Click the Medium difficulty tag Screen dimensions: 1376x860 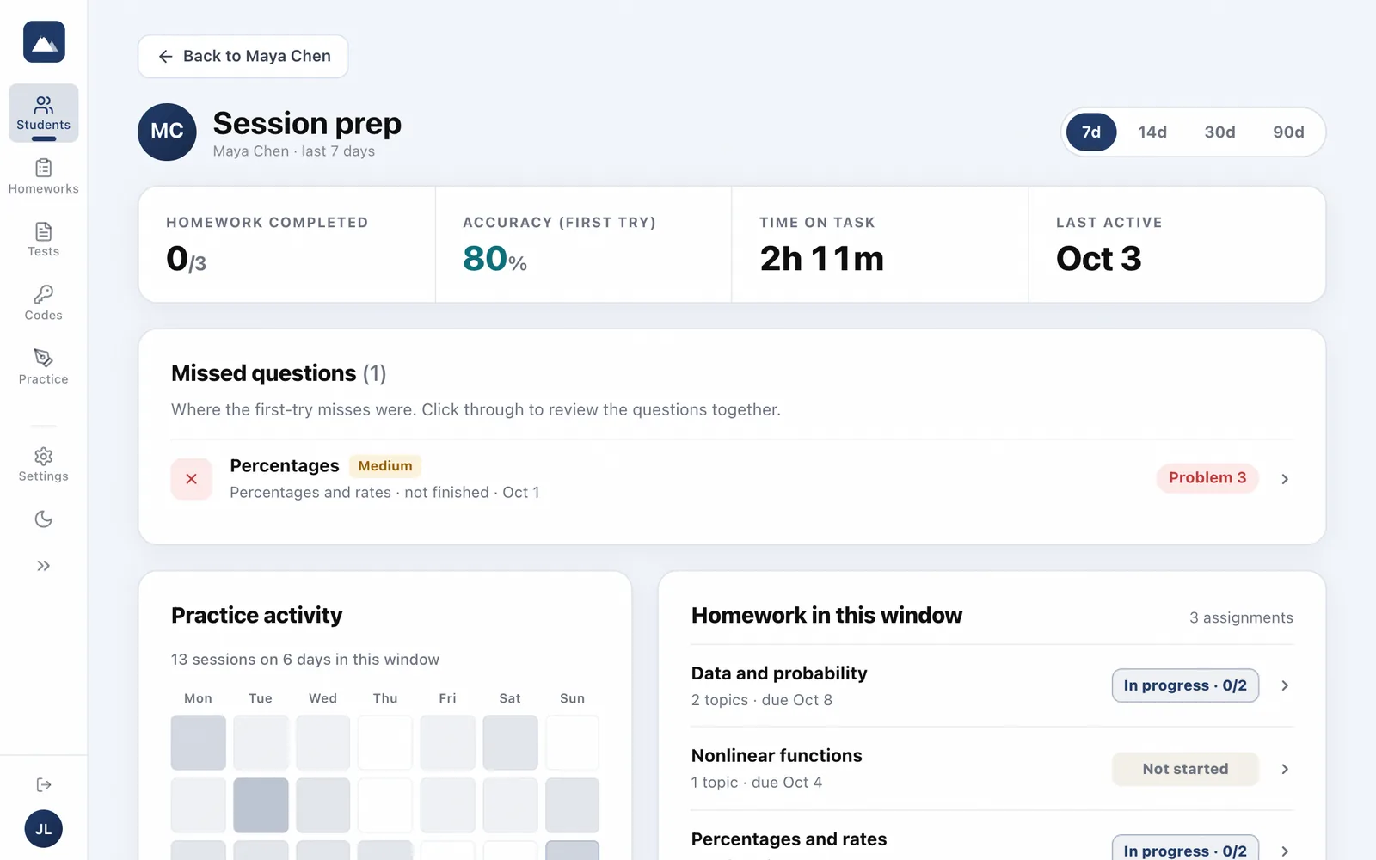point(385,466)
